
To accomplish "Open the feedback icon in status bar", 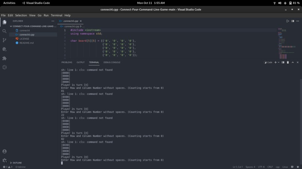I will point(292,167).
